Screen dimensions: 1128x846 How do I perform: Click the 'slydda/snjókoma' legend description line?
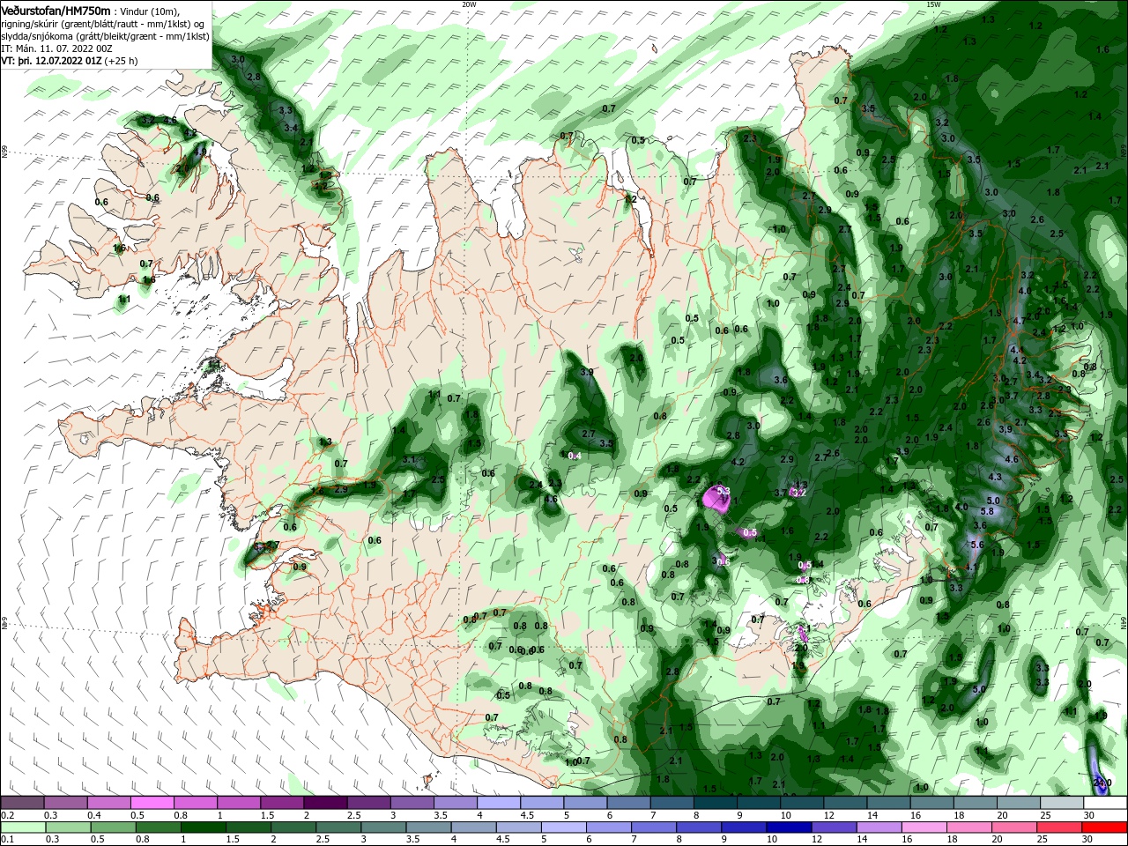click(105, 37)
